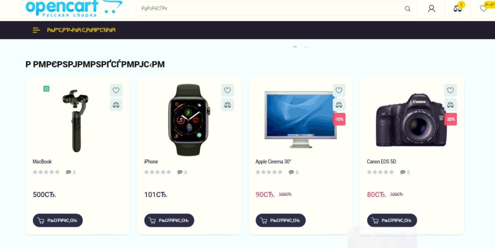Click the add to cart button for MacBook
This screenshot has width=495, height=248.
(58, 221)
